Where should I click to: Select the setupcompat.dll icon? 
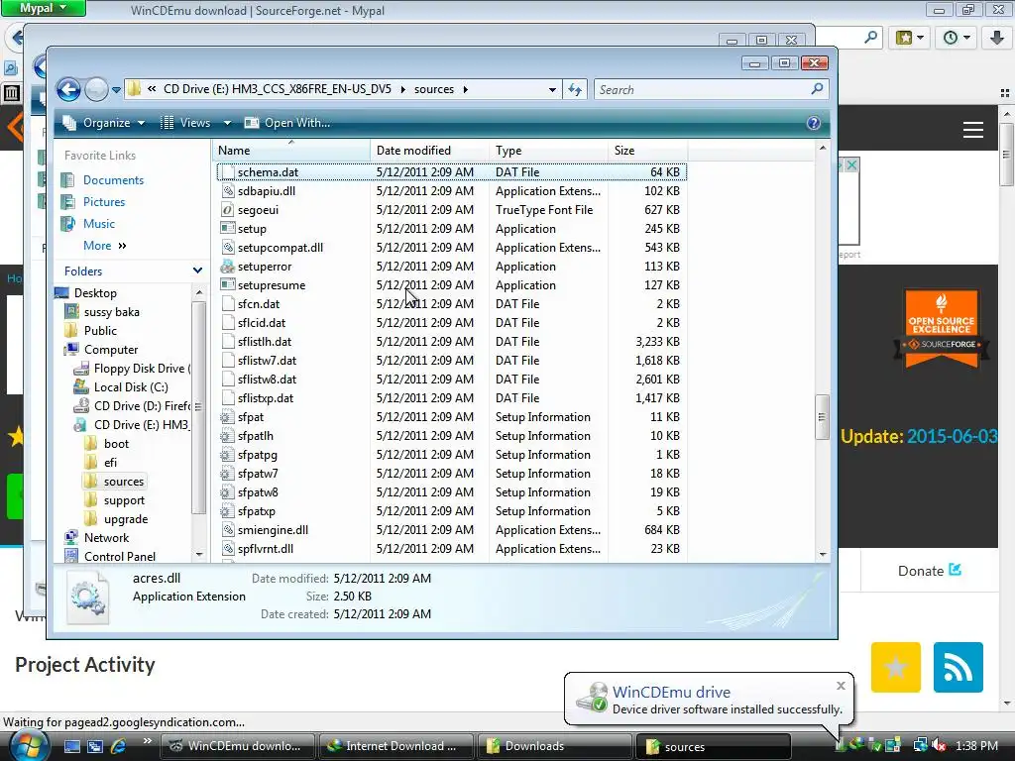[227, 247]
